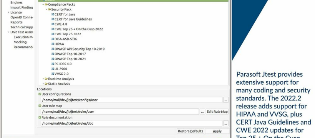
Task: Click the CWE Top 25 2022 icon
Action: 53,34
